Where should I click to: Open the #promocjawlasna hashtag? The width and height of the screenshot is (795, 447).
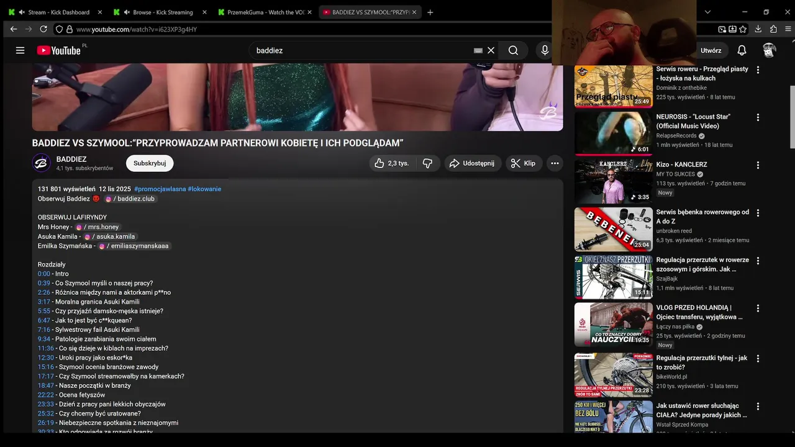click(x=160, y=189)
